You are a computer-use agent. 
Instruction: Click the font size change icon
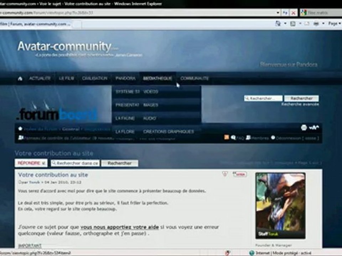click(313, 128)
